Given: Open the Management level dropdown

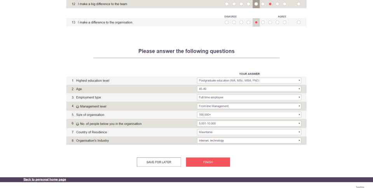Looking at the screenshot, I should 249,106.
